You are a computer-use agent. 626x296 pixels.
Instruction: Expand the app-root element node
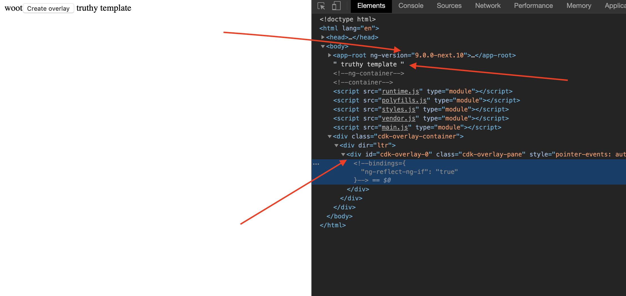click(x=329, y=55)
